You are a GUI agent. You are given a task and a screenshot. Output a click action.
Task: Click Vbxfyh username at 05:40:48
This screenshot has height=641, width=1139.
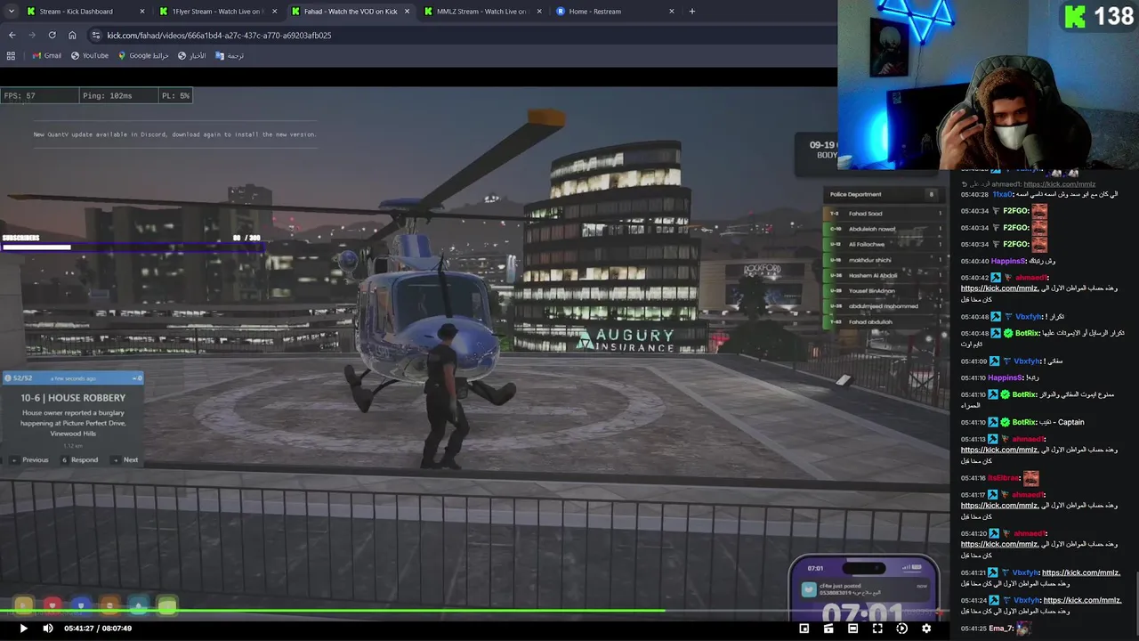(x=1028, y=317)
